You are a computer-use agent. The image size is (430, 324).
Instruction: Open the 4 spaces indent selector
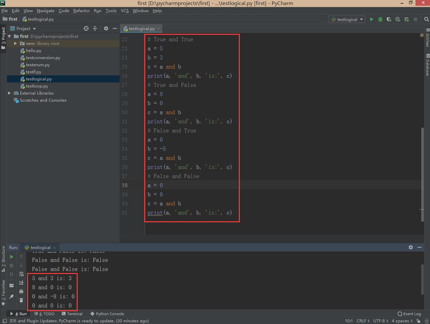[402, 321]
